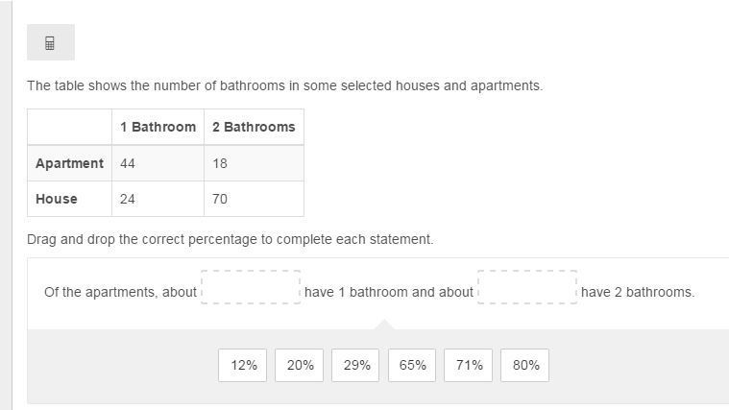Choose the 65% percentage tile
This screenshot has width=729, height=410.
click(412, 366)
